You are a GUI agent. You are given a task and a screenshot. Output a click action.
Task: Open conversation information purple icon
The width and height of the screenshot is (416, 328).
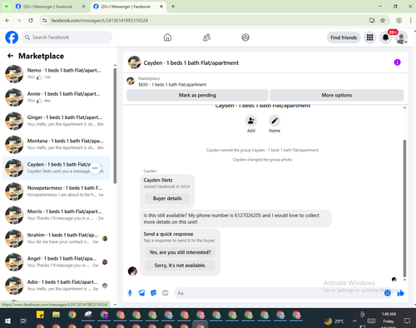pyautogui.click(x=397, y=62)
